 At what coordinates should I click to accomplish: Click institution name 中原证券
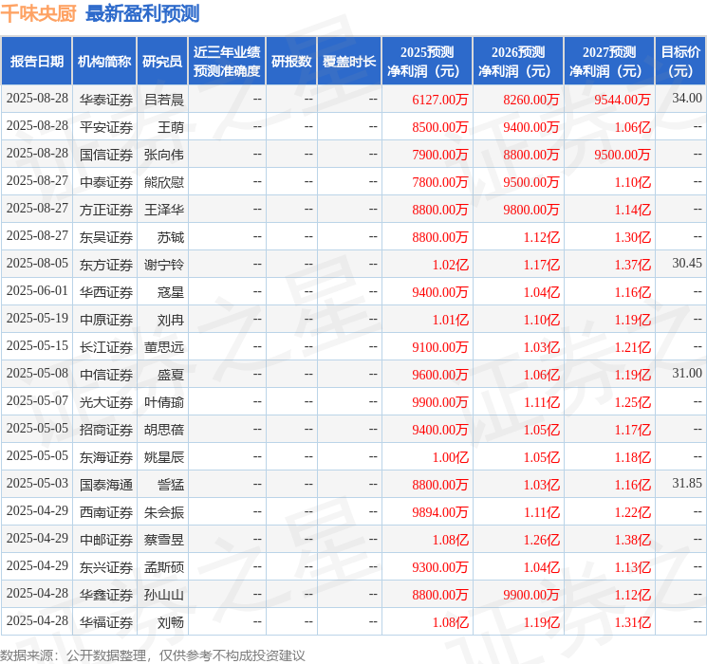[x=106, y=320]
